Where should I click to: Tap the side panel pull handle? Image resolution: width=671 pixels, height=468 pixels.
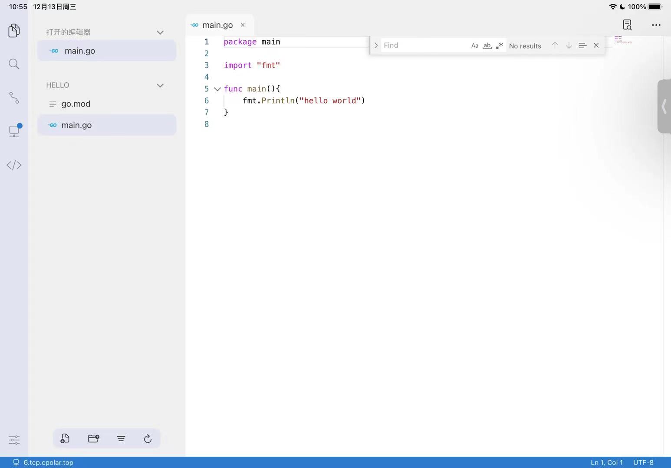664,106
